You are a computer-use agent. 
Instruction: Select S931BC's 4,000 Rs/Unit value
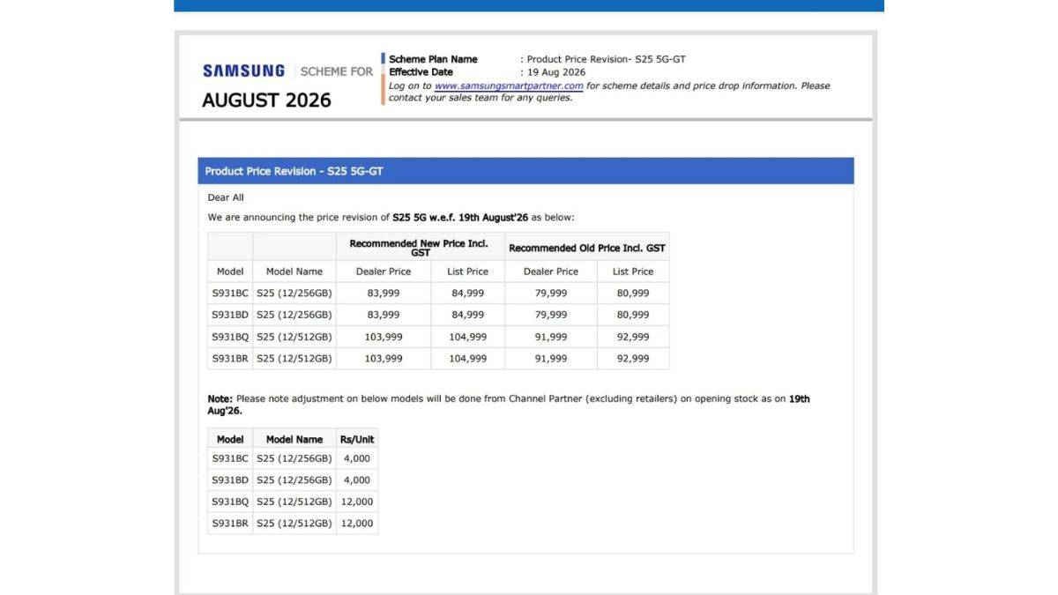click(x=356, y=458)
